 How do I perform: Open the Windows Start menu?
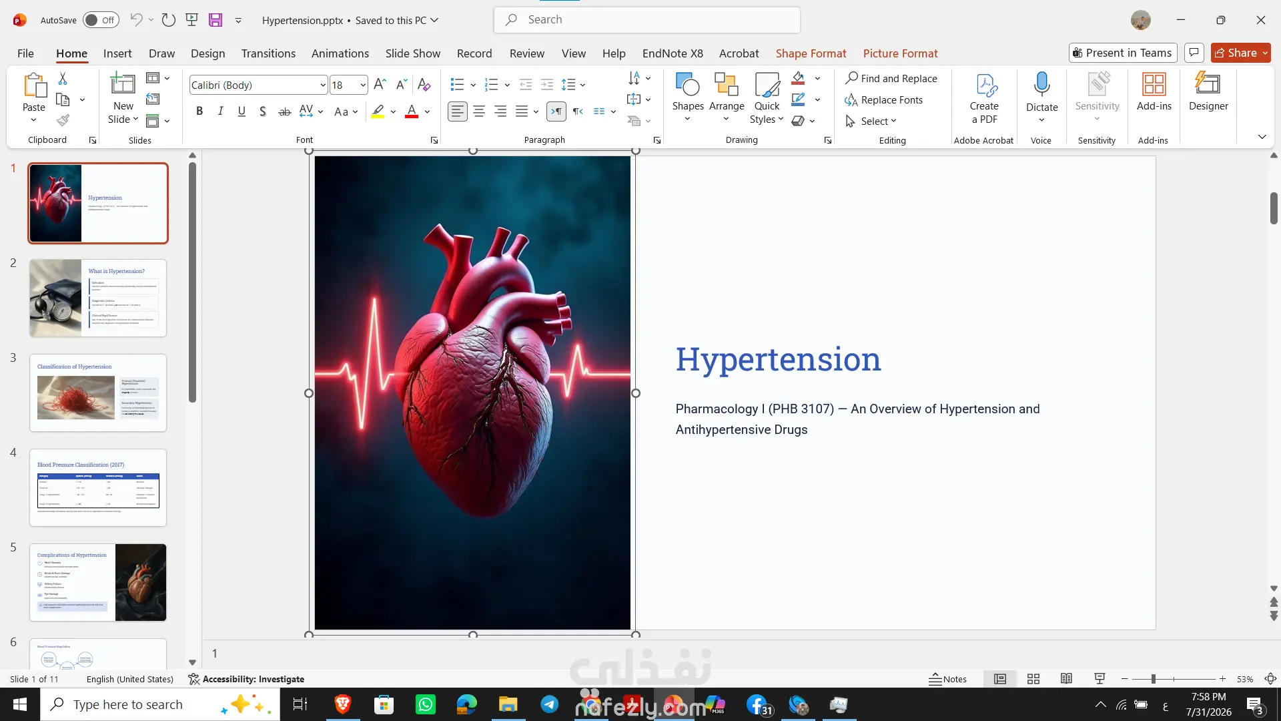click(20, 704)
